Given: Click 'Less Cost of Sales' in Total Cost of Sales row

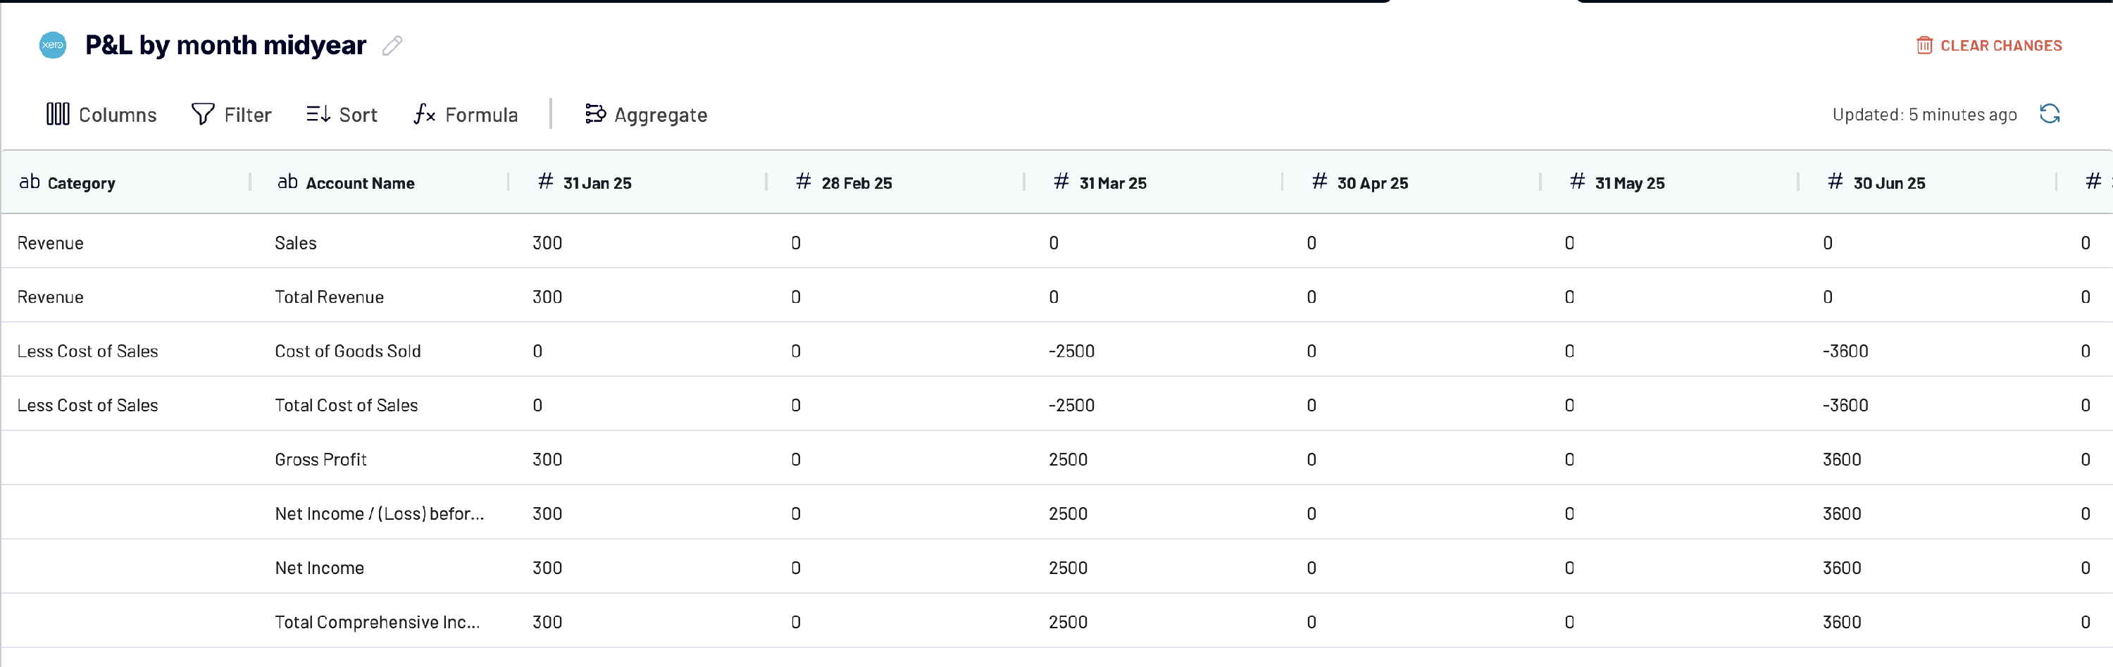Looking at the screenshot, I should [x=88, y=405].
